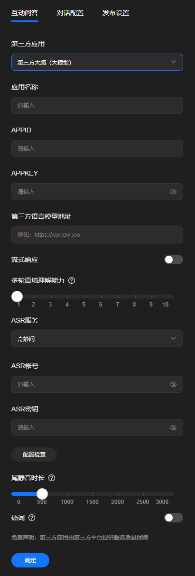The height and width of the screenshot is (576, 195).
Task: Click chevron arrow in ASR服务 dropdown
Action: click(x=173, y=338)
